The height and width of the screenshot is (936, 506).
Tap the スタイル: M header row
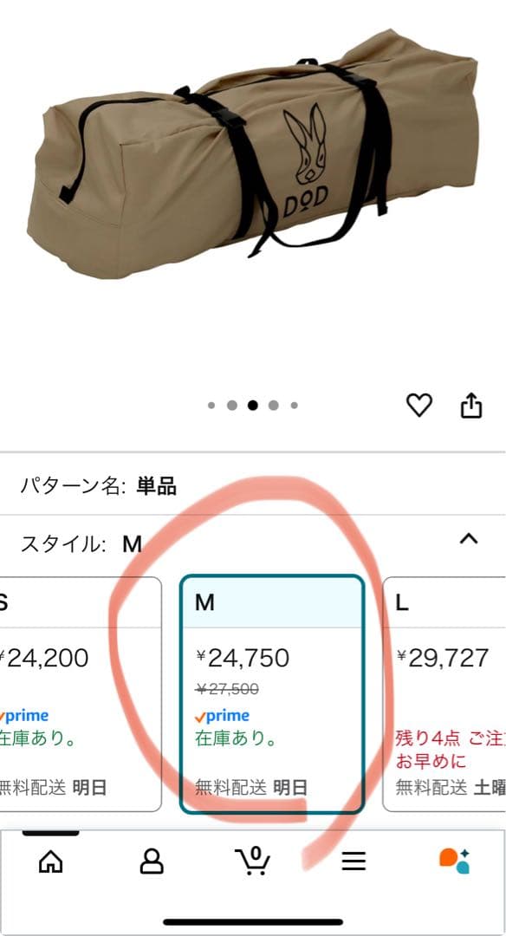coord(253,543)
